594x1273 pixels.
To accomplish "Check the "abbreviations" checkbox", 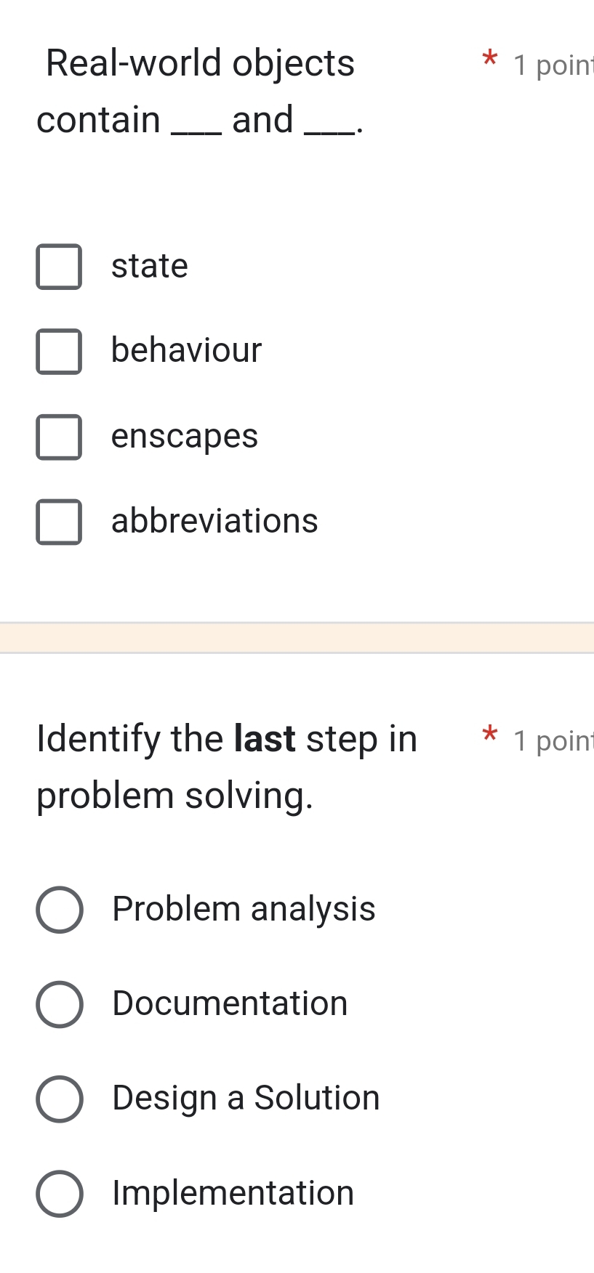I will 59,522.
